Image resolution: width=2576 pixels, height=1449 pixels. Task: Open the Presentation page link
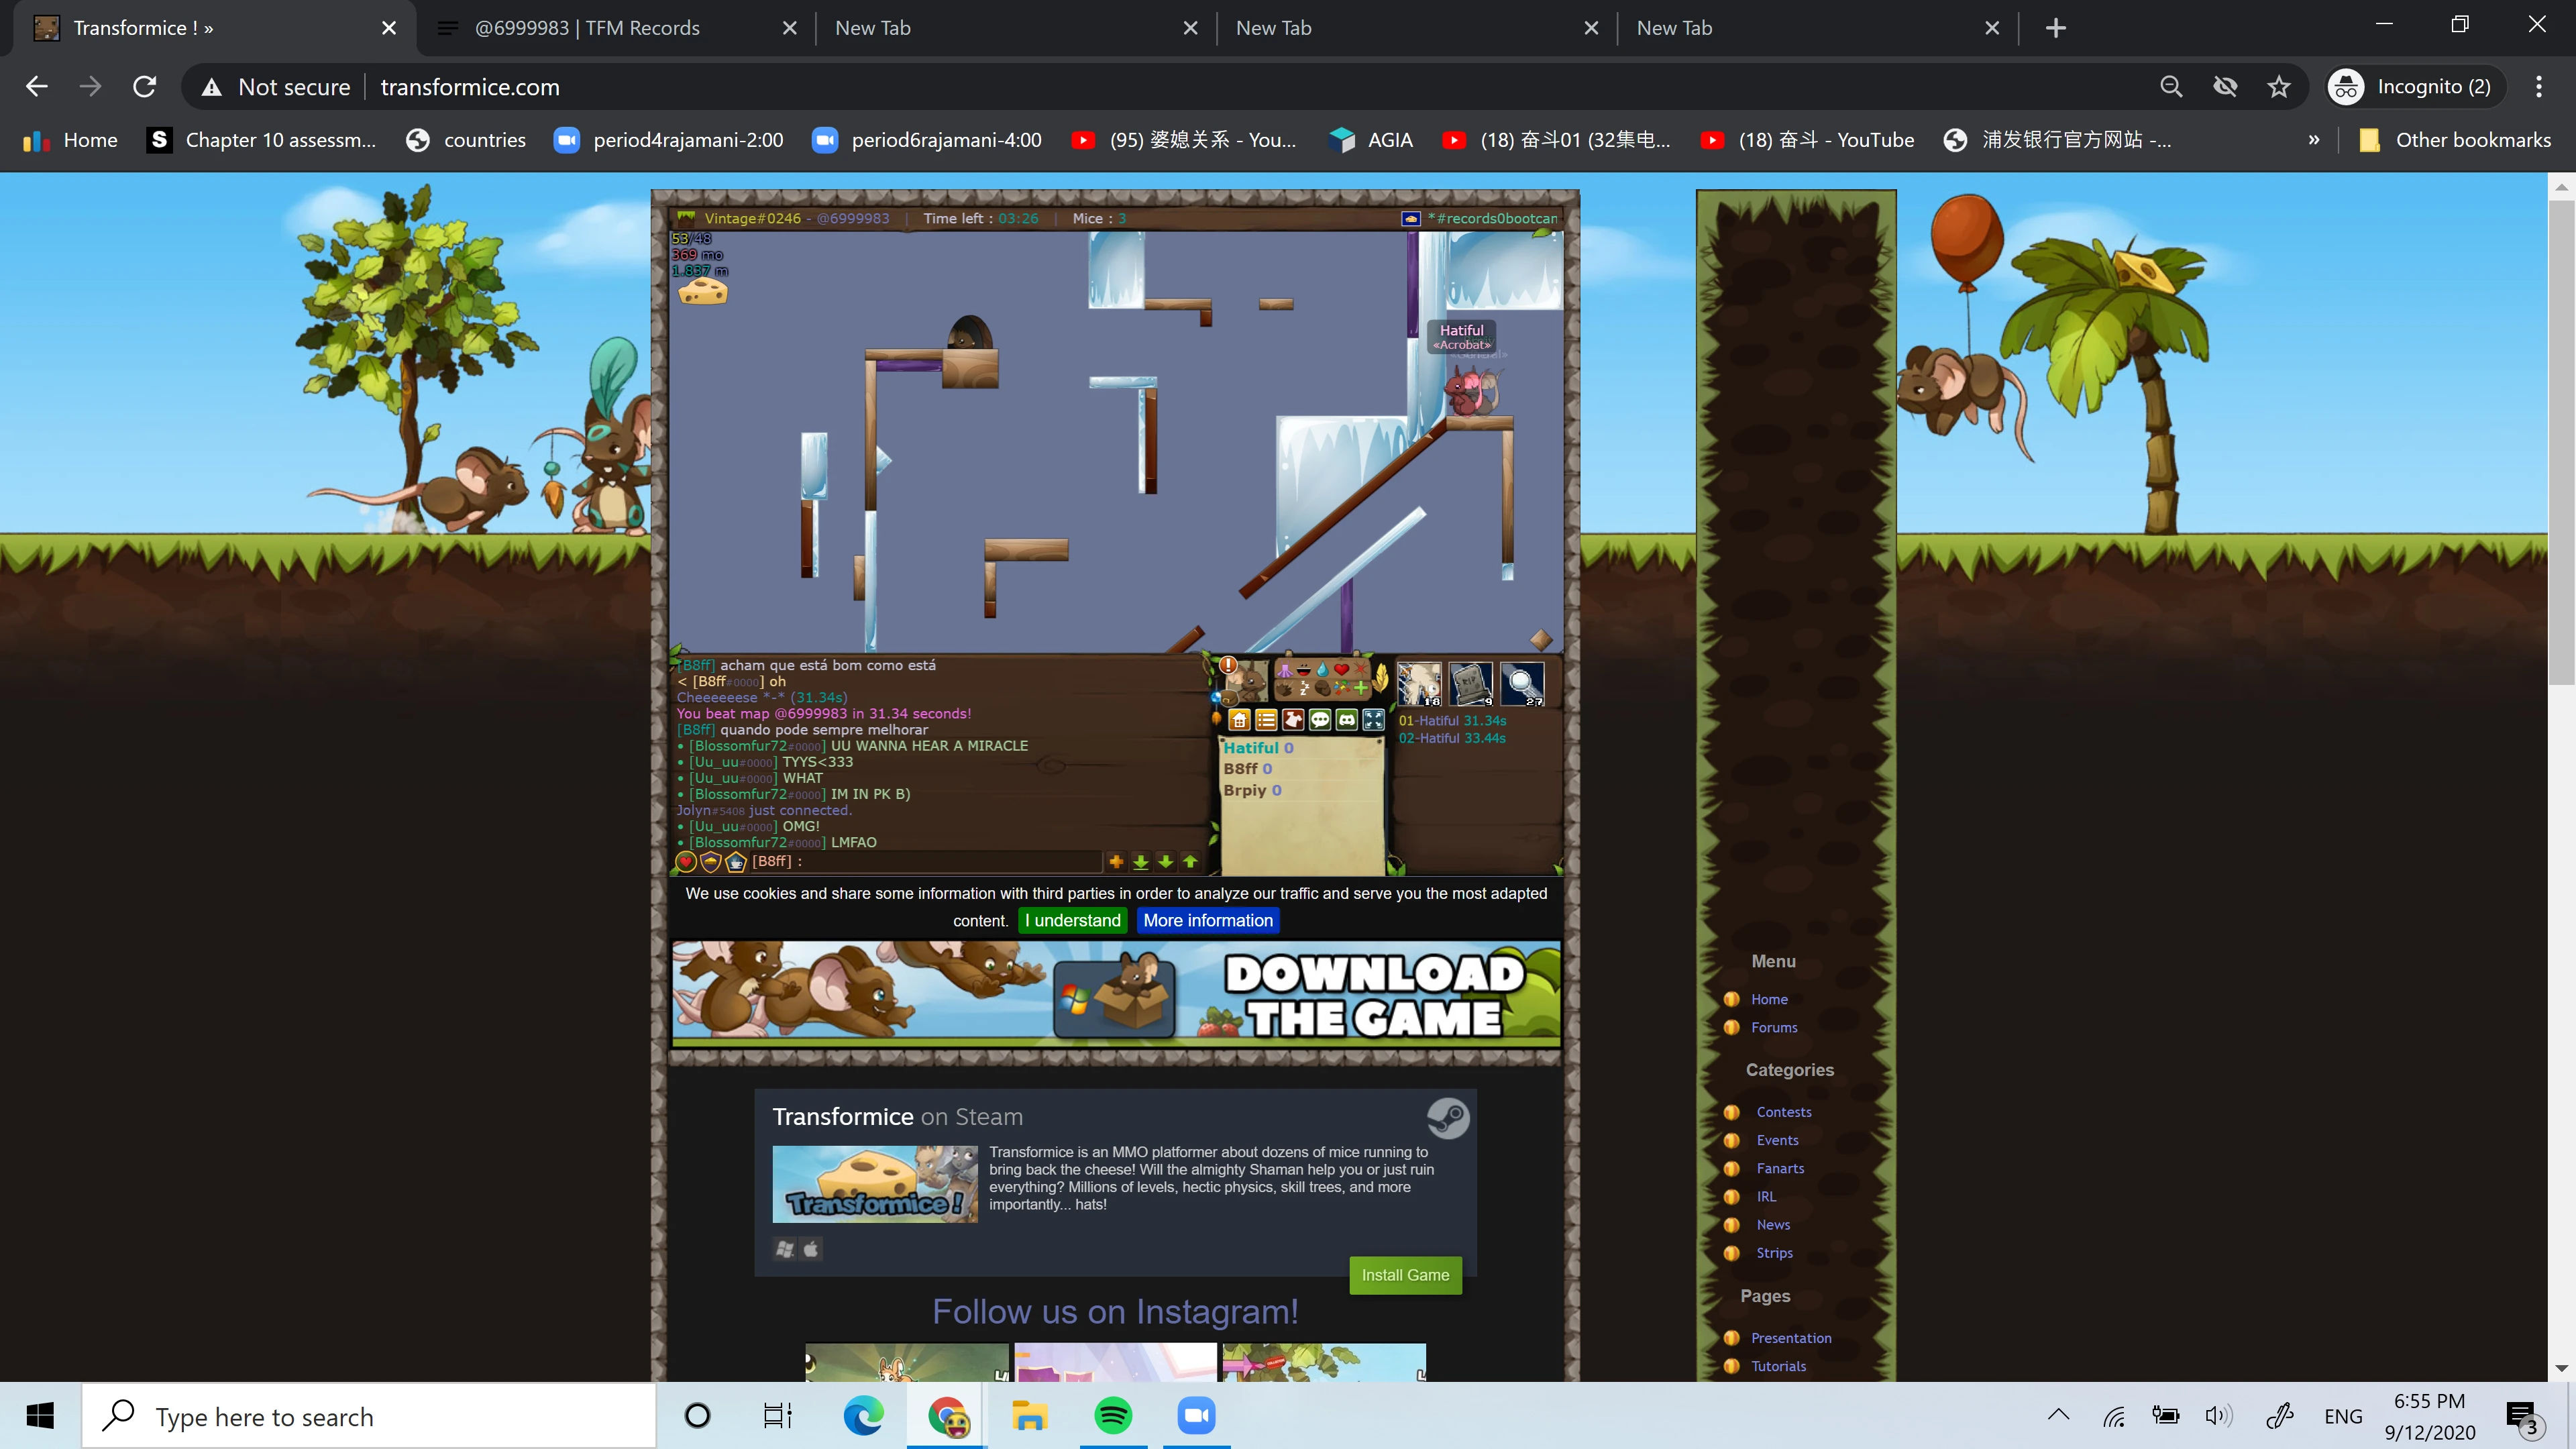coord(1791,1338)
